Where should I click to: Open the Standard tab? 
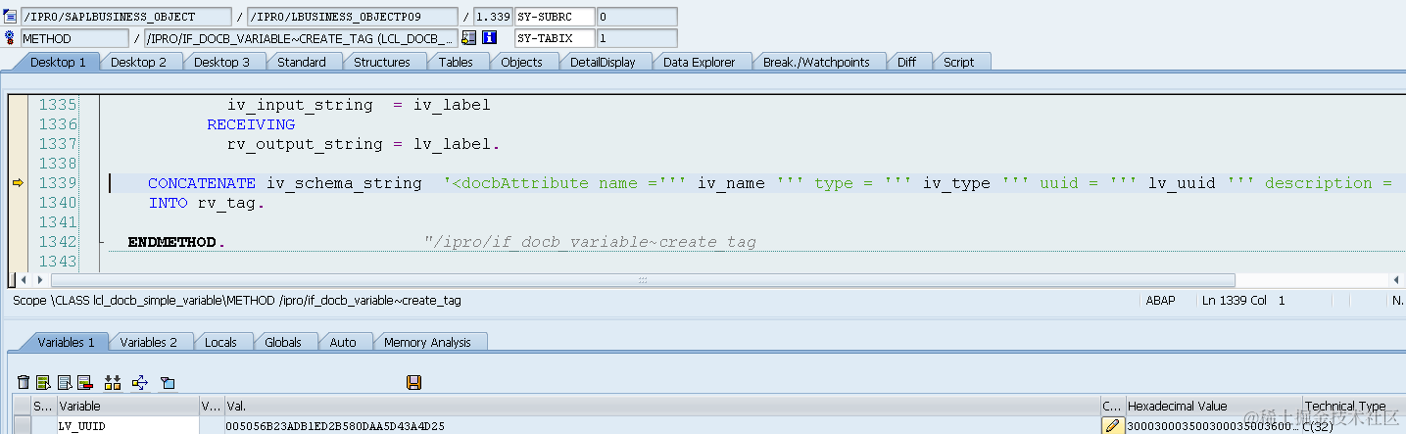click(302, 62)
